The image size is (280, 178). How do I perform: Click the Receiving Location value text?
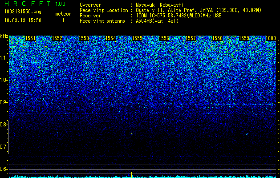click(x=199, y=10)
